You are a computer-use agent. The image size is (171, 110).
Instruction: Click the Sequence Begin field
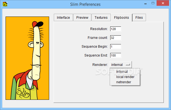pos(115,47)
